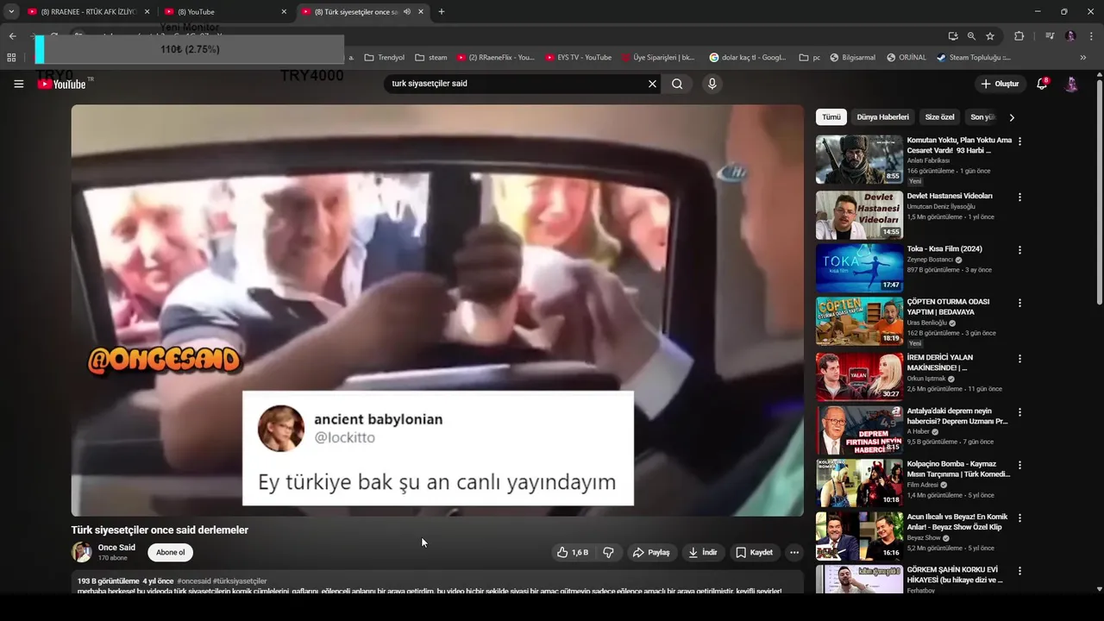Like the video (1,6 B)
This screenshot has height=621, width=1104.
[x=573, y=552]
